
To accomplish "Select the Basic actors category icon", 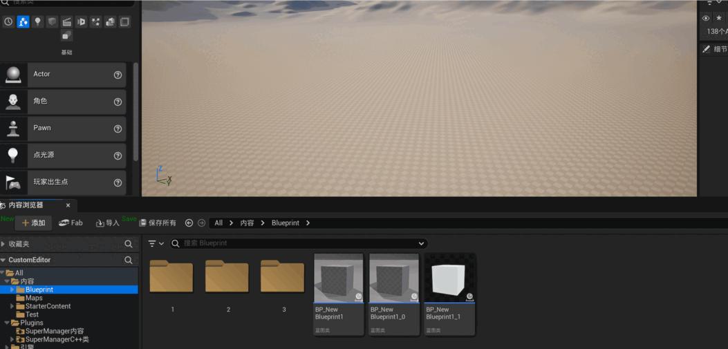I will click(23, 22).
